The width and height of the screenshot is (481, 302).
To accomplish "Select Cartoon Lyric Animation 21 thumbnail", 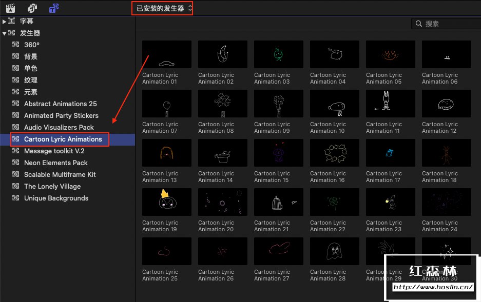I will tap(279, 202).
